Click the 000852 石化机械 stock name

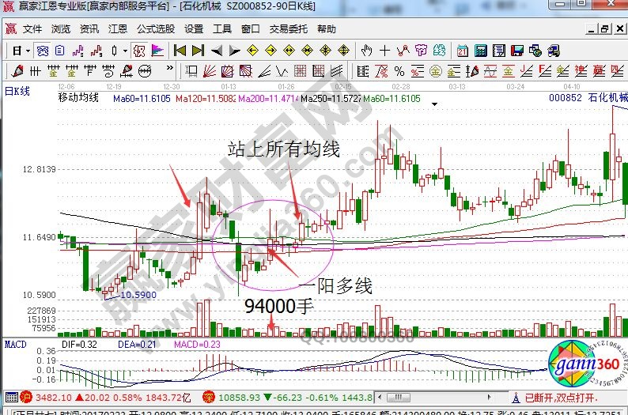point(588,97)
